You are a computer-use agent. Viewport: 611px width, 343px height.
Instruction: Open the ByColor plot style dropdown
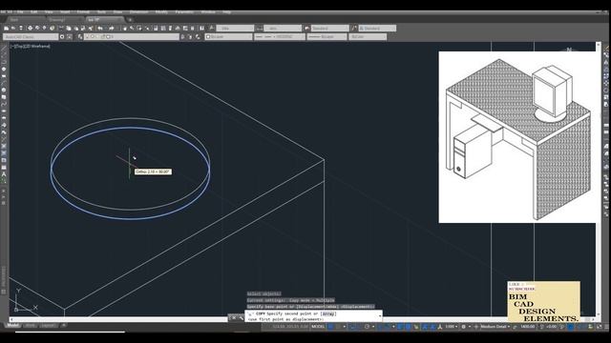(368, 36)
